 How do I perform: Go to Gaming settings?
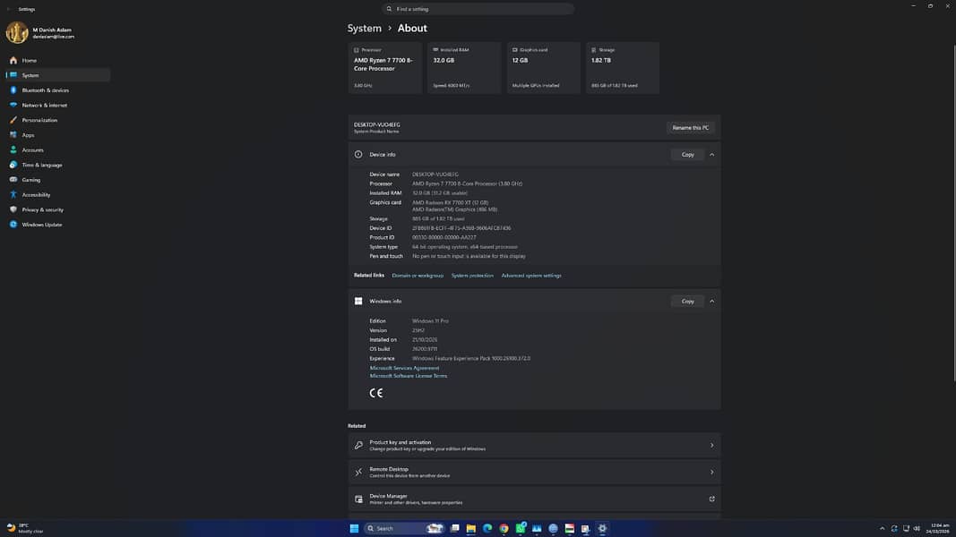point(58,180)
